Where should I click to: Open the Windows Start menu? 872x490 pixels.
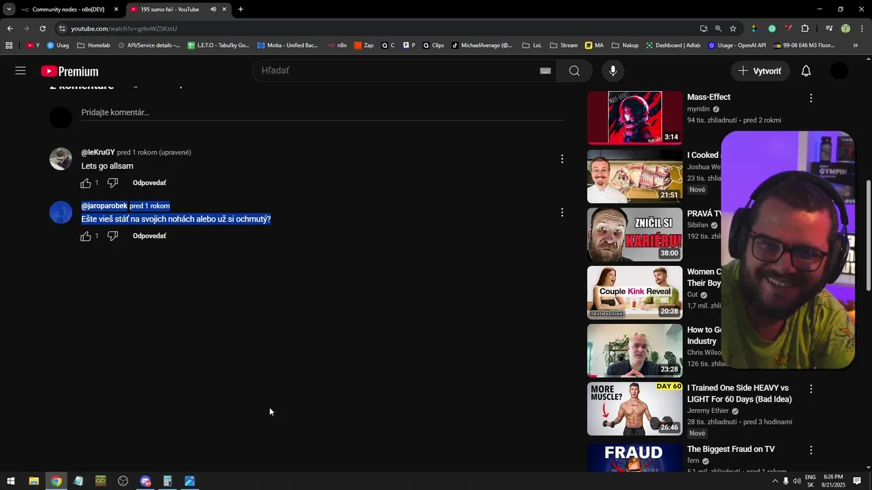11,481
